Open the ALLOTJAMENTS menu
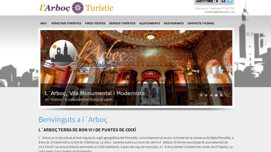The height and width of the screenshot is (152, 271). [x=150, y=23]
